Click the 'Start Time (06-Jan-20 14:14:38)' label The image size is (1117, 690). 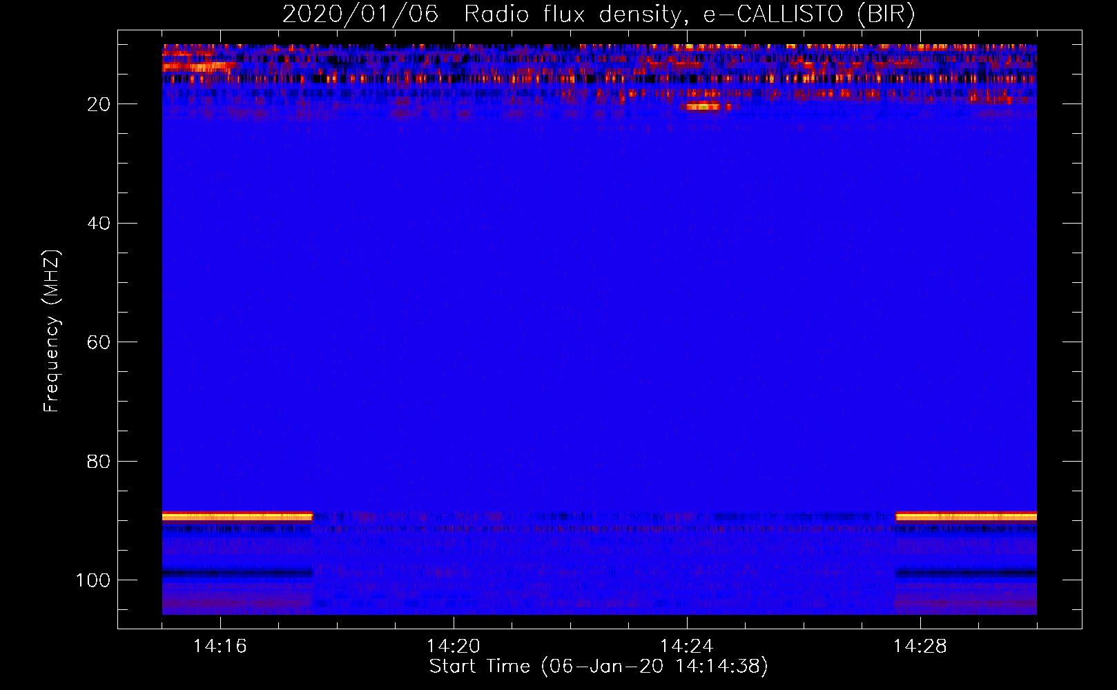coord(599,667)
